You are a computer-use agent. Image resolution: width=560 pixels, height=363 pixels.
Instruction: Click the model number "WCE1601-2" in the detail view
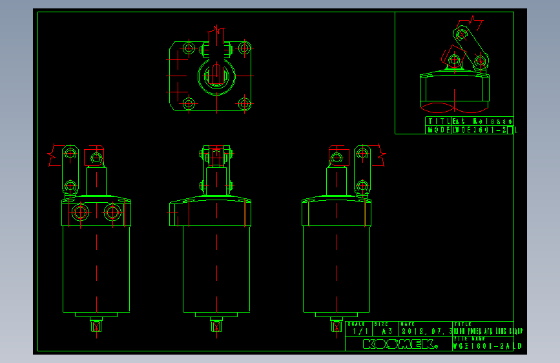tap(480, 130)
